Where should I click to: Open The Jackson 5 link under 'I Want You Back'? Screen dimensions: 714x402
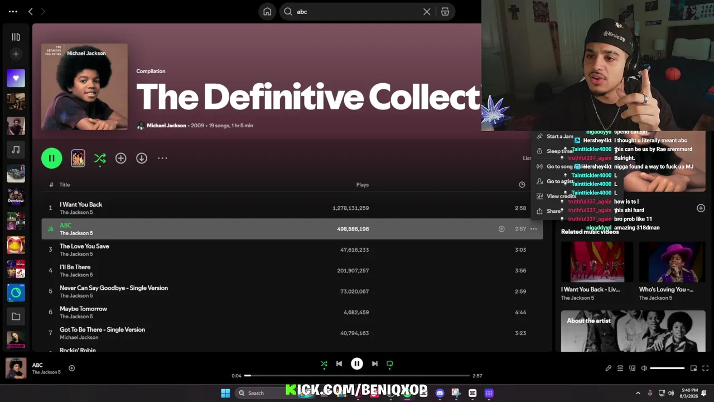(x=76, y=212)
